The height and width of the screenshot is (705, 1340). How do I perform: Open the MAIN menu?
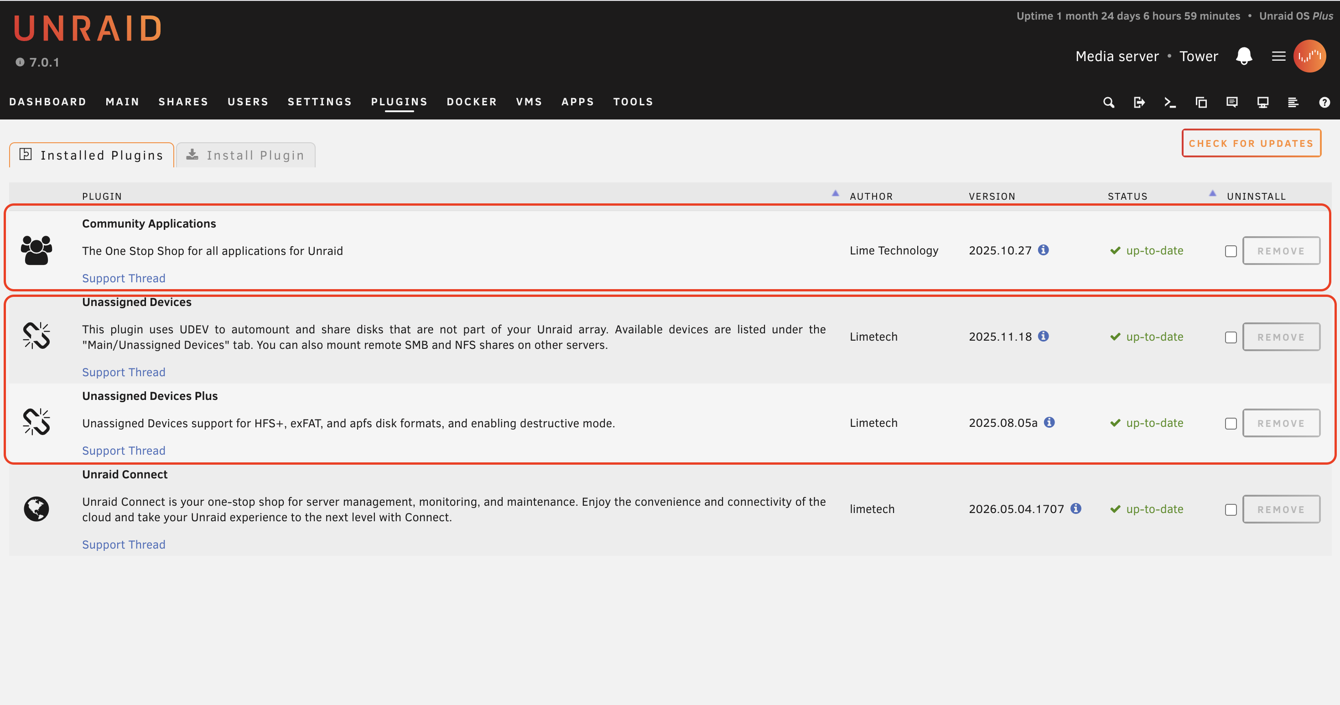123,102
